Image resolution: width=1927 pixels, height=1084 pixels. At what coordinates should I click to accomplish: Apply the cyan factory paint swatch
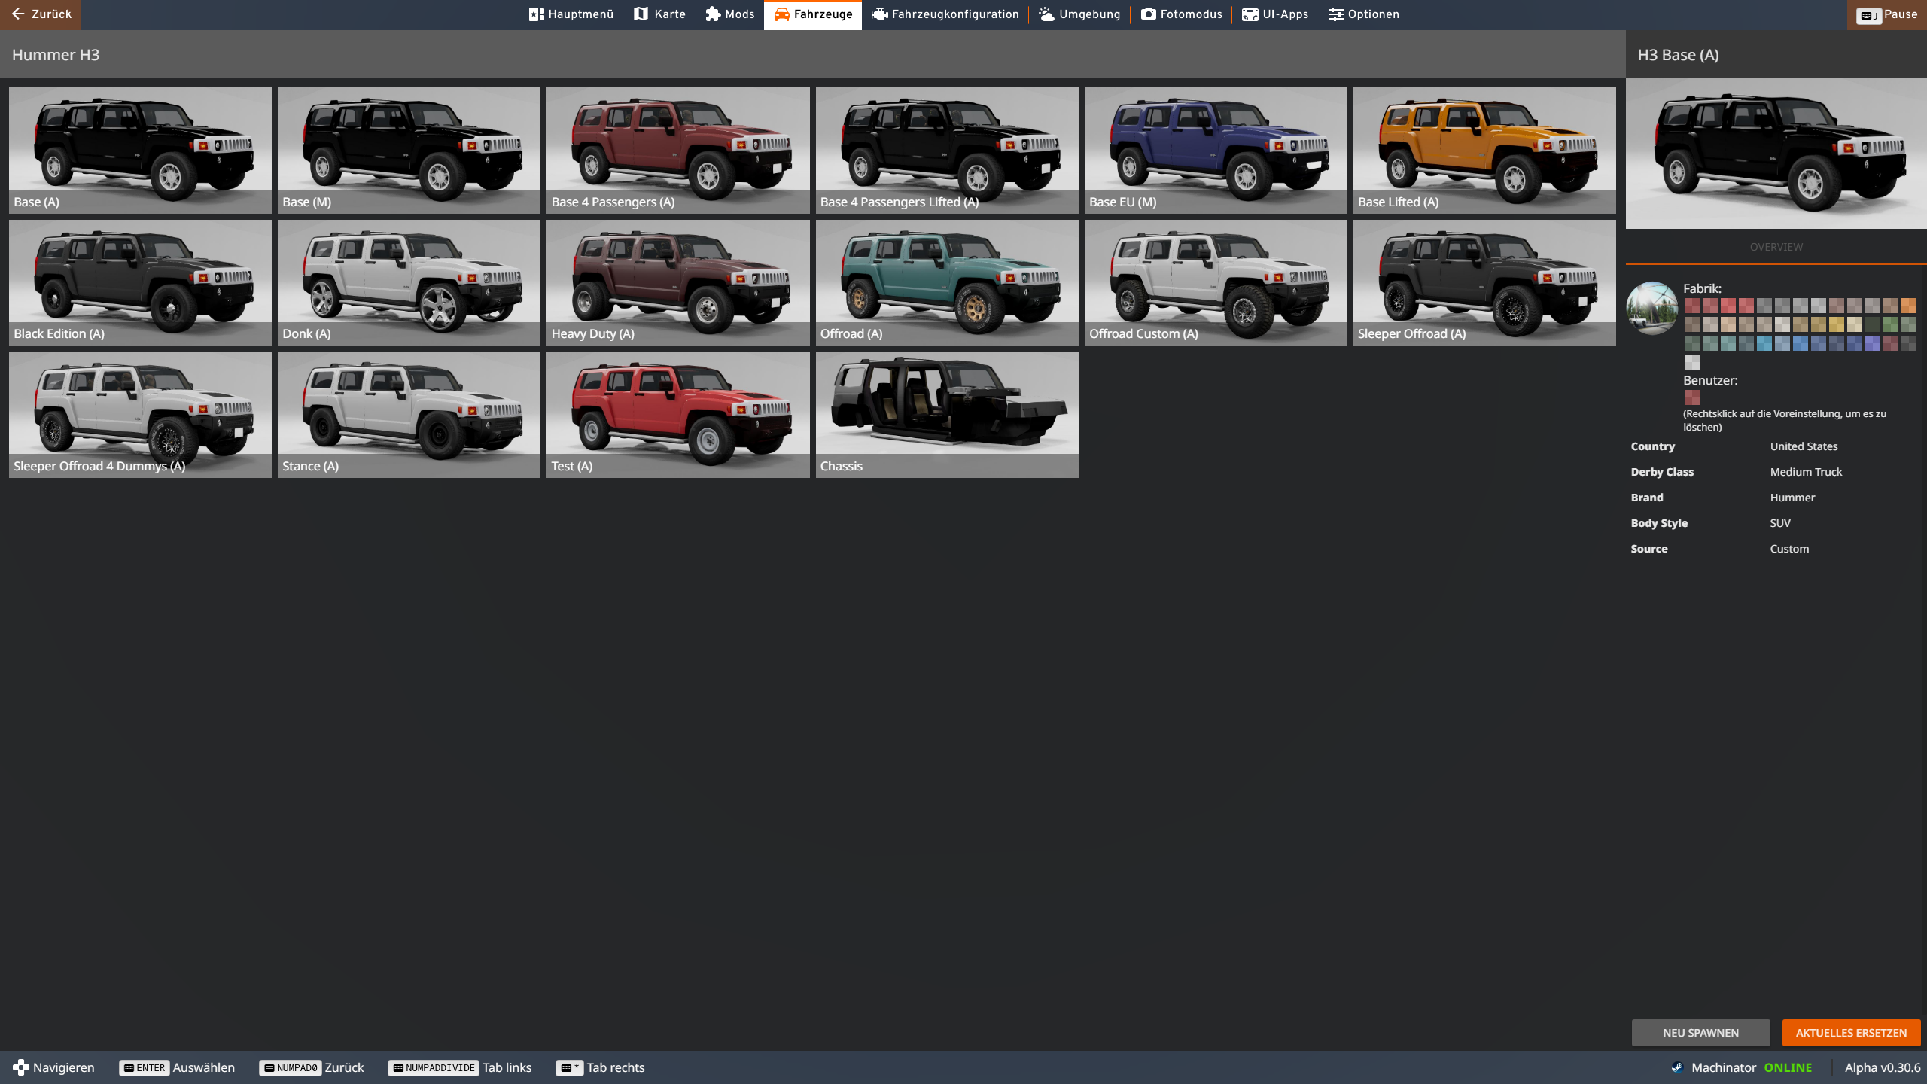[x=1764, y=343]
